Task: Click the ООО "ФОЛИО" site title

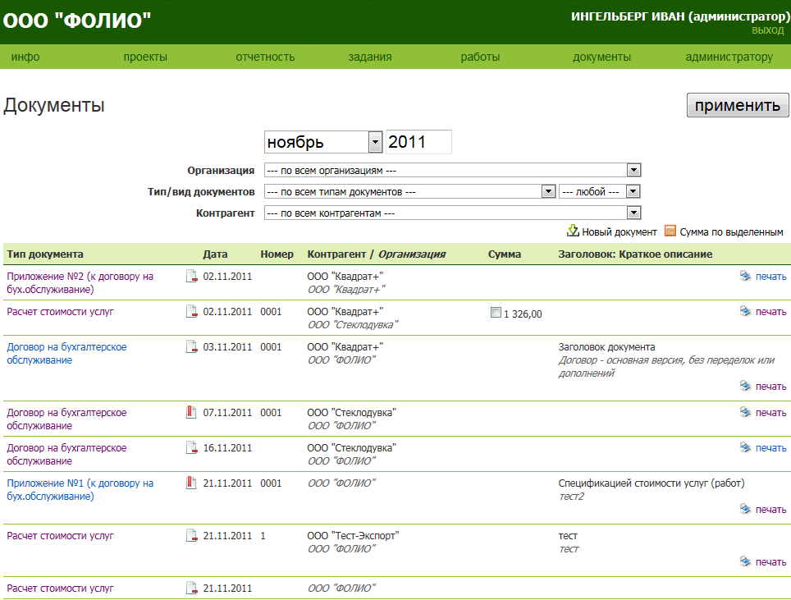Action: click(x=77, y=21)
